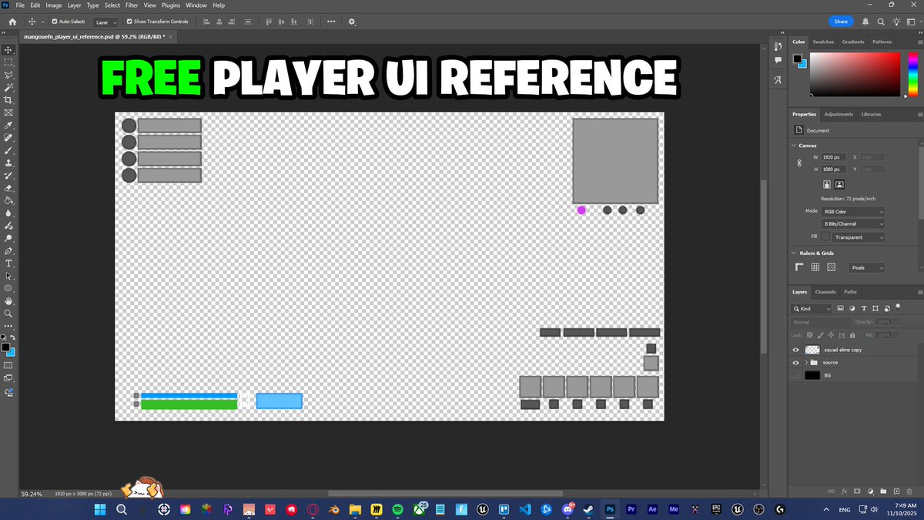Select the Hand tool

(x=8, y=301)
